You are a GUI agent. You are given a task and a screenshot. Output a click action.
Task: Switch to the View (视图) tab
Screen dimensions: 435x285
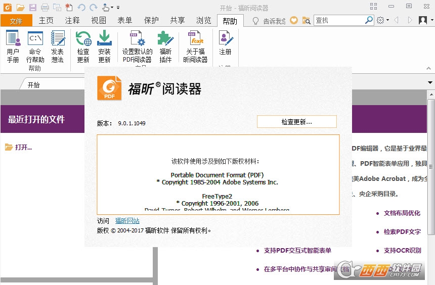[x=99, y=21]
